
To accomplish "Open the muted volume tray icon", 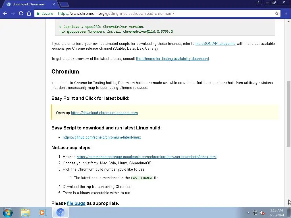I will [262, 213].
